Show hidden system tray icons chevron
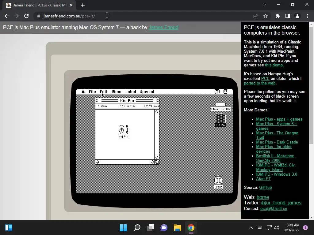This screenshot has height=235, width=314. point(251,228)
